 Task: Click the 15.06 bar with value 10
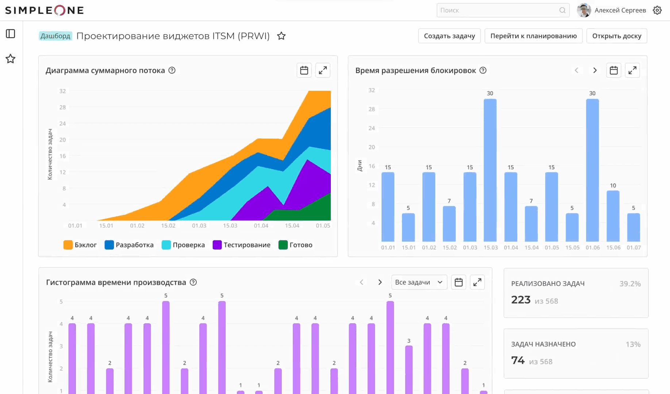click(x=613, y=216)
